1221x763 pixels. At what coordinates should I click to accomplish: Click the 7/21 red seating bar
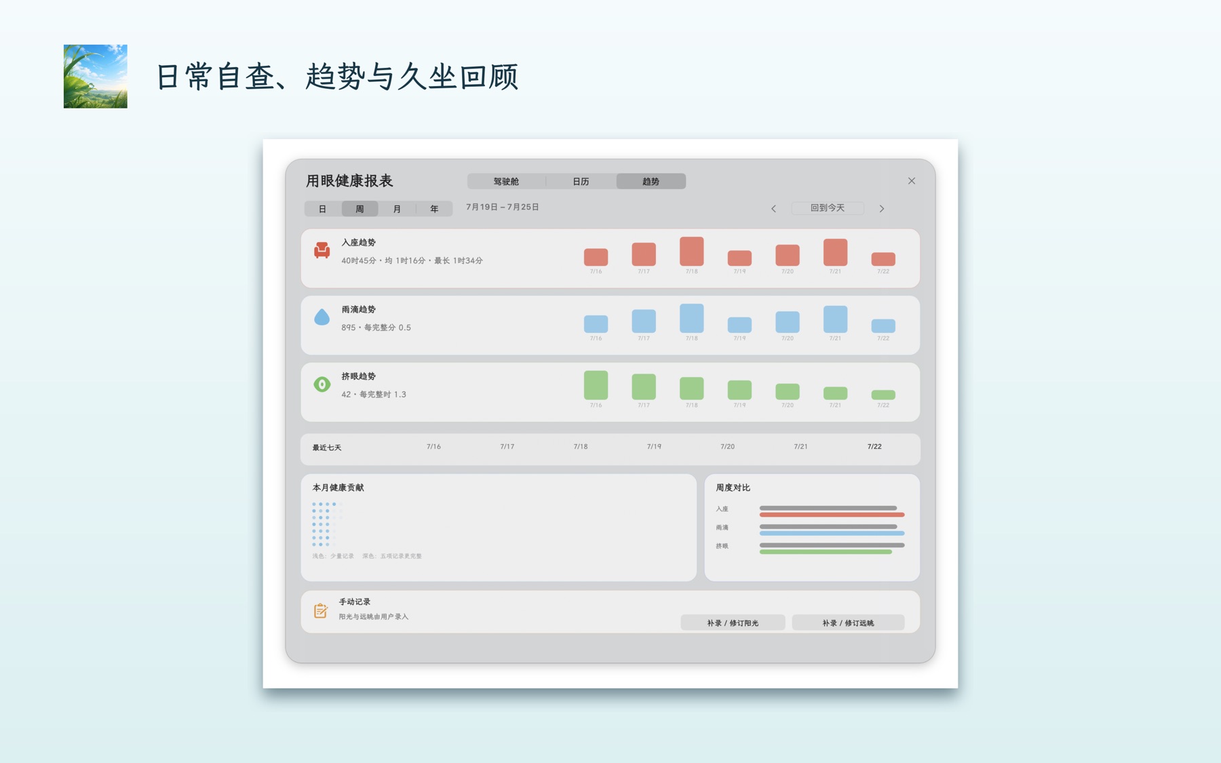(x=835, y=252)
